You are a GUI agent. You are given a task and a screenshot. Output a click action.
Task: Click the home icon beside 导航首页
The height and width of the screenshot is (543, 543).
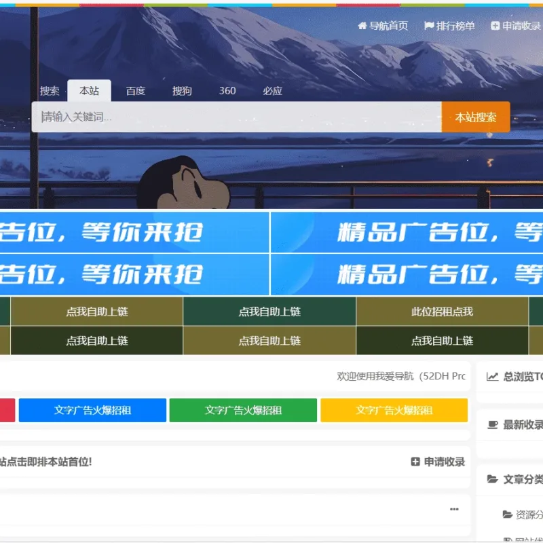[362, 26]
